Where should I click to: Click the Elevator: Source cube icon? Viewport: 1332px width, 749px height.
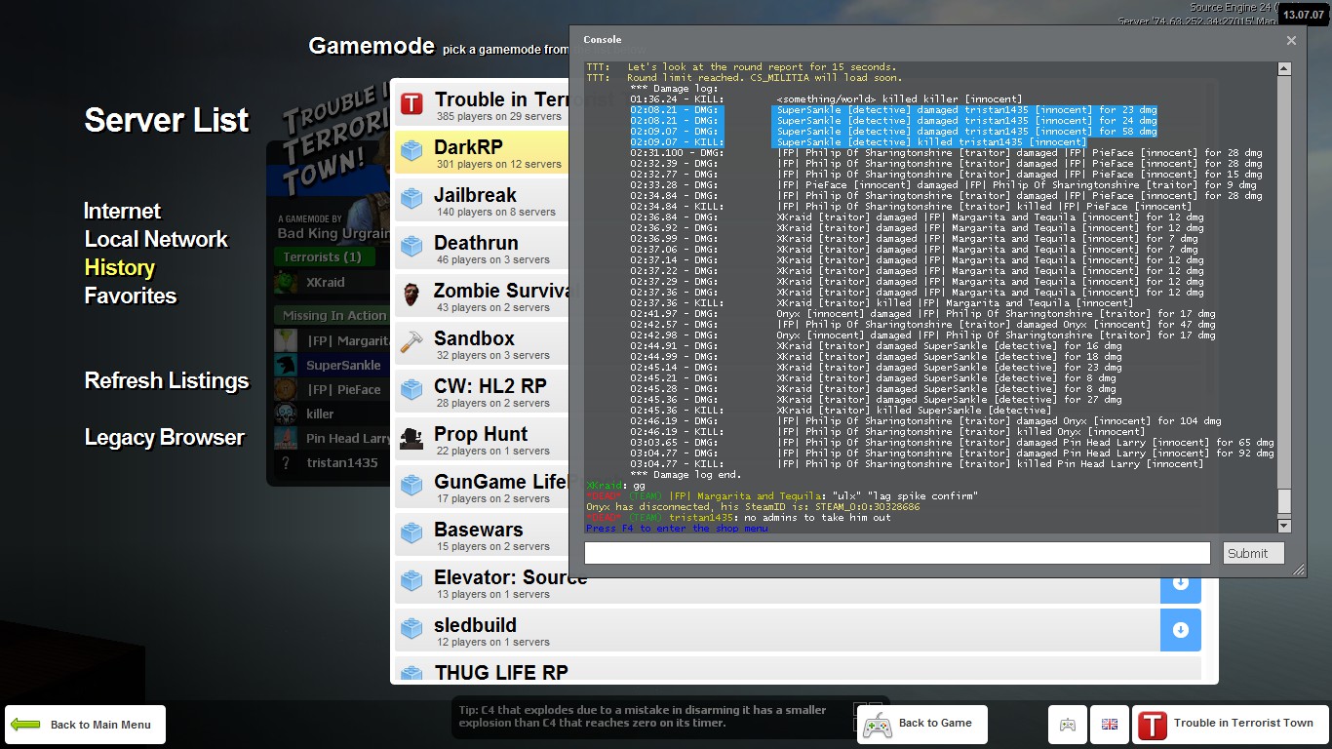411,581
